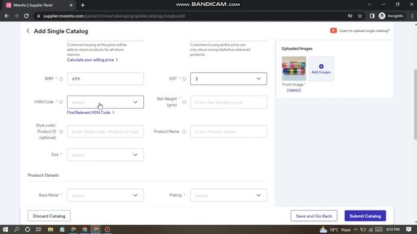Open the GST dropdown showing 3

click(x=229, y=79)
